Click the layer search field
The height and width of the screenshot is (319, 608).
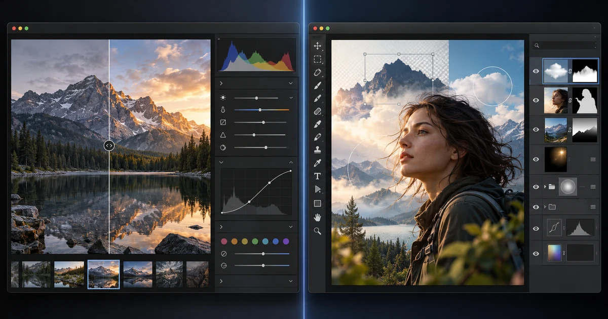tap(564, 46)
